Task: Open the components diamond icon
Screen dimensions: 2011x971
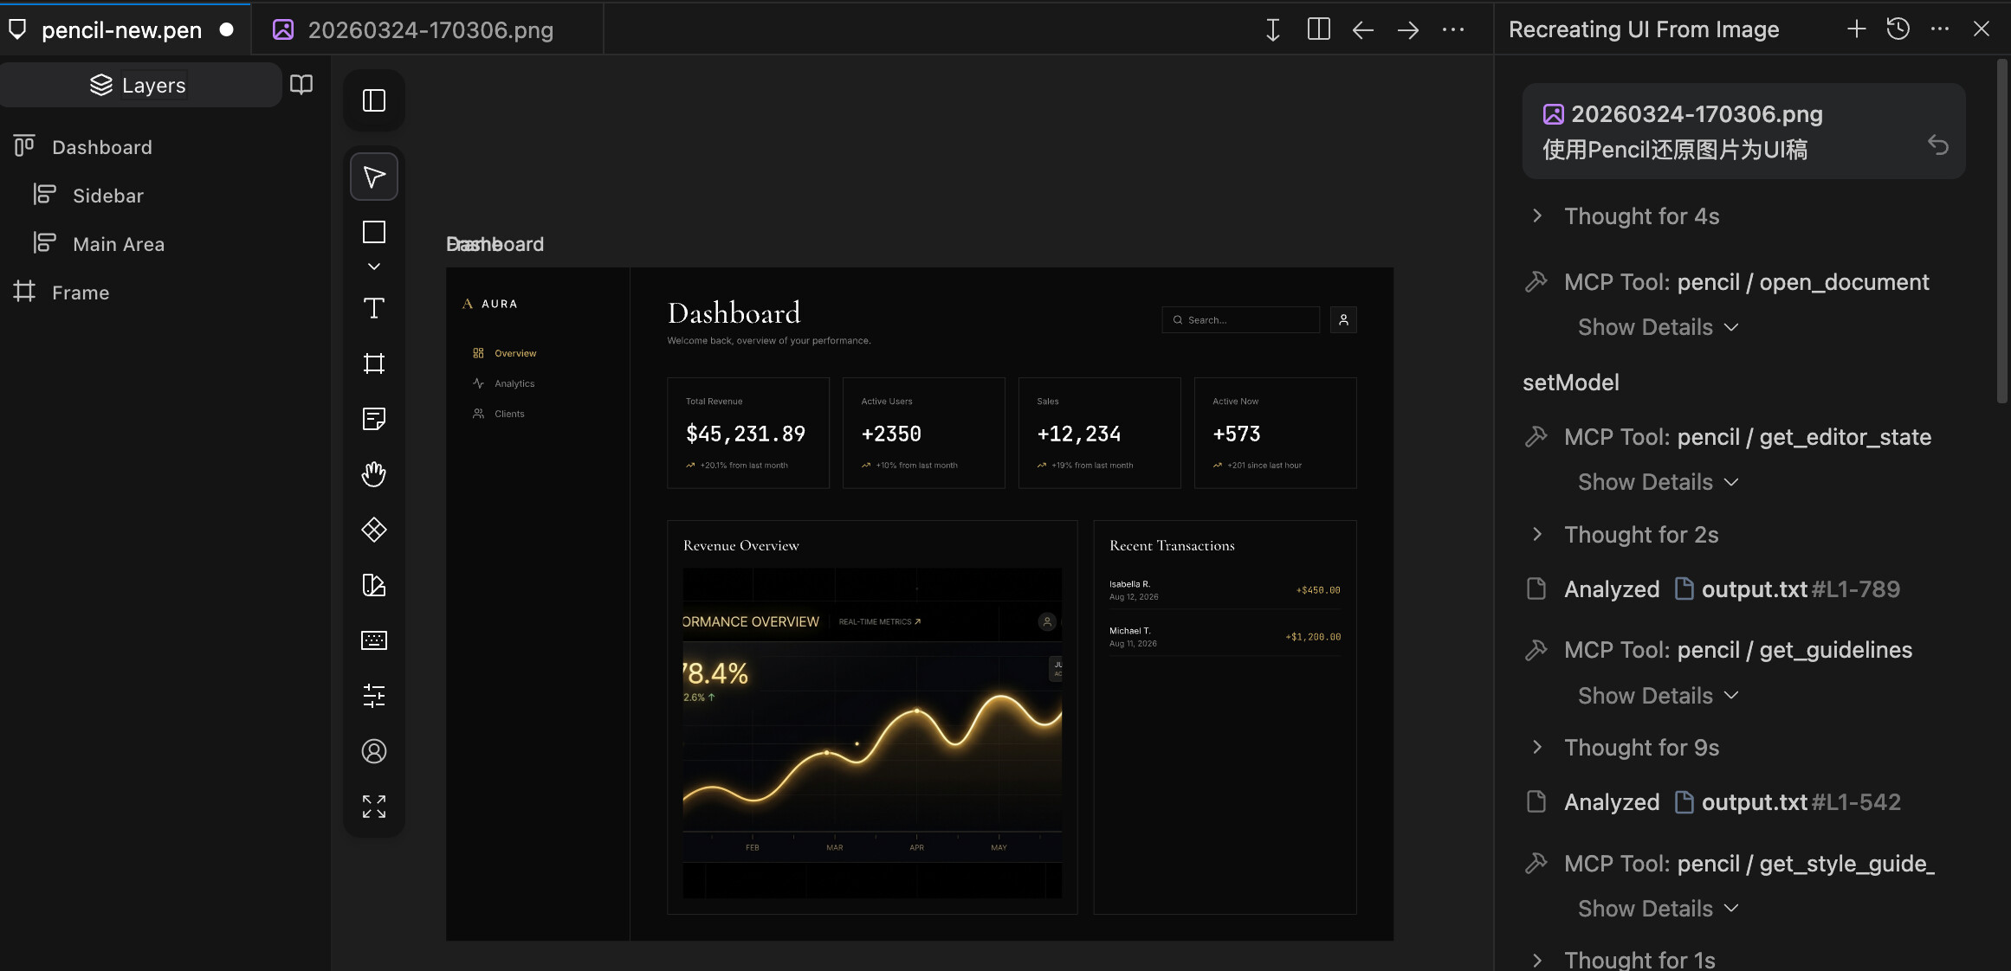Action: pyautogui.click(x=374, y=530)
